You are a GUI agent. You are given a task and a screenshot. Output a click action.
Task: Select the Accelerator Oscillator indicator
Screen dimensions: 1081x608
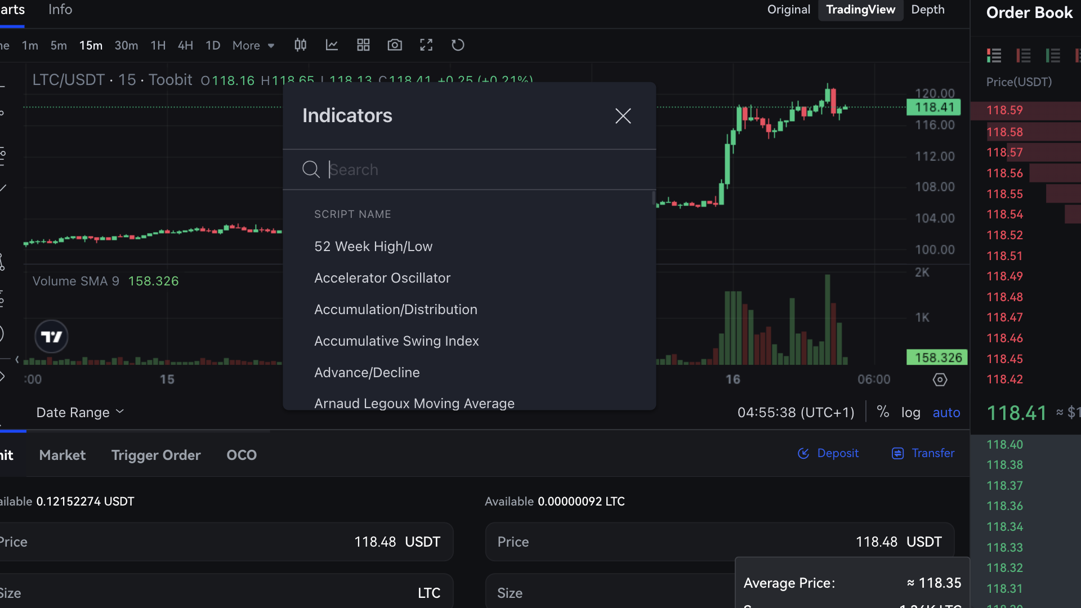pos(382,278)
